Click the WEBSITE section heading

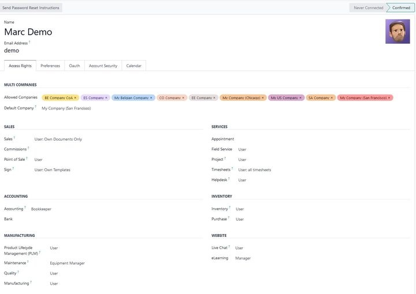(x=219, y=236)
